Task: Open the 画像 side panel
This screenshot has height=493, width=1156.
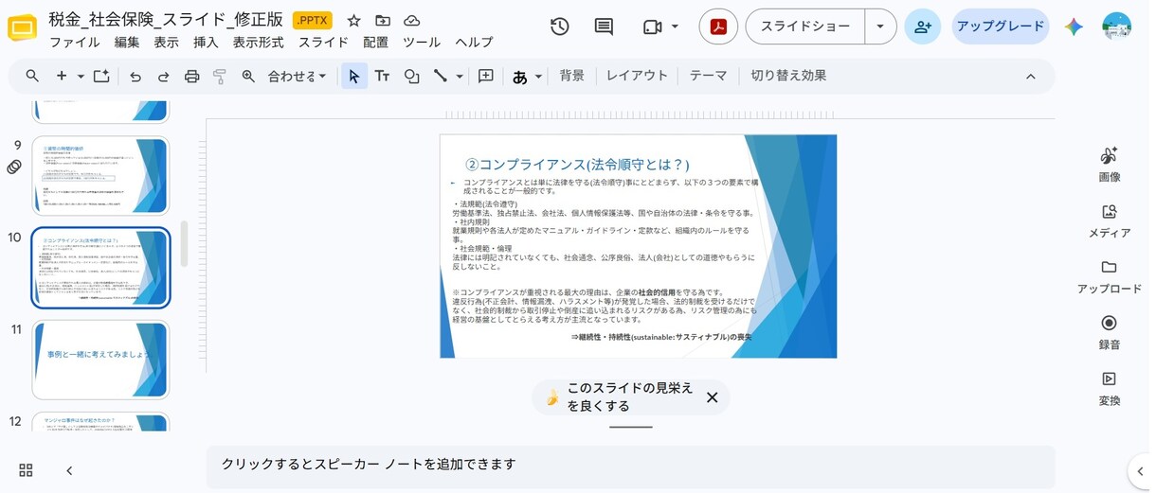Action: pos(1110,165)
